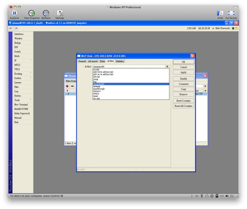This screenshot has width=247, height=209.
Task: Click the Comment button
Action: pyautogui.click(x=184, y=84)
